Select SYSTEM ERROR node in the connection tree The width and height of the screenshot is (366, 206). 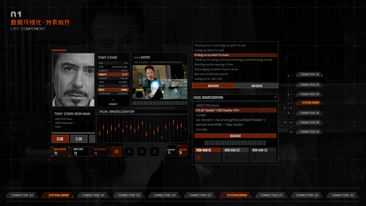pos(308,103)
